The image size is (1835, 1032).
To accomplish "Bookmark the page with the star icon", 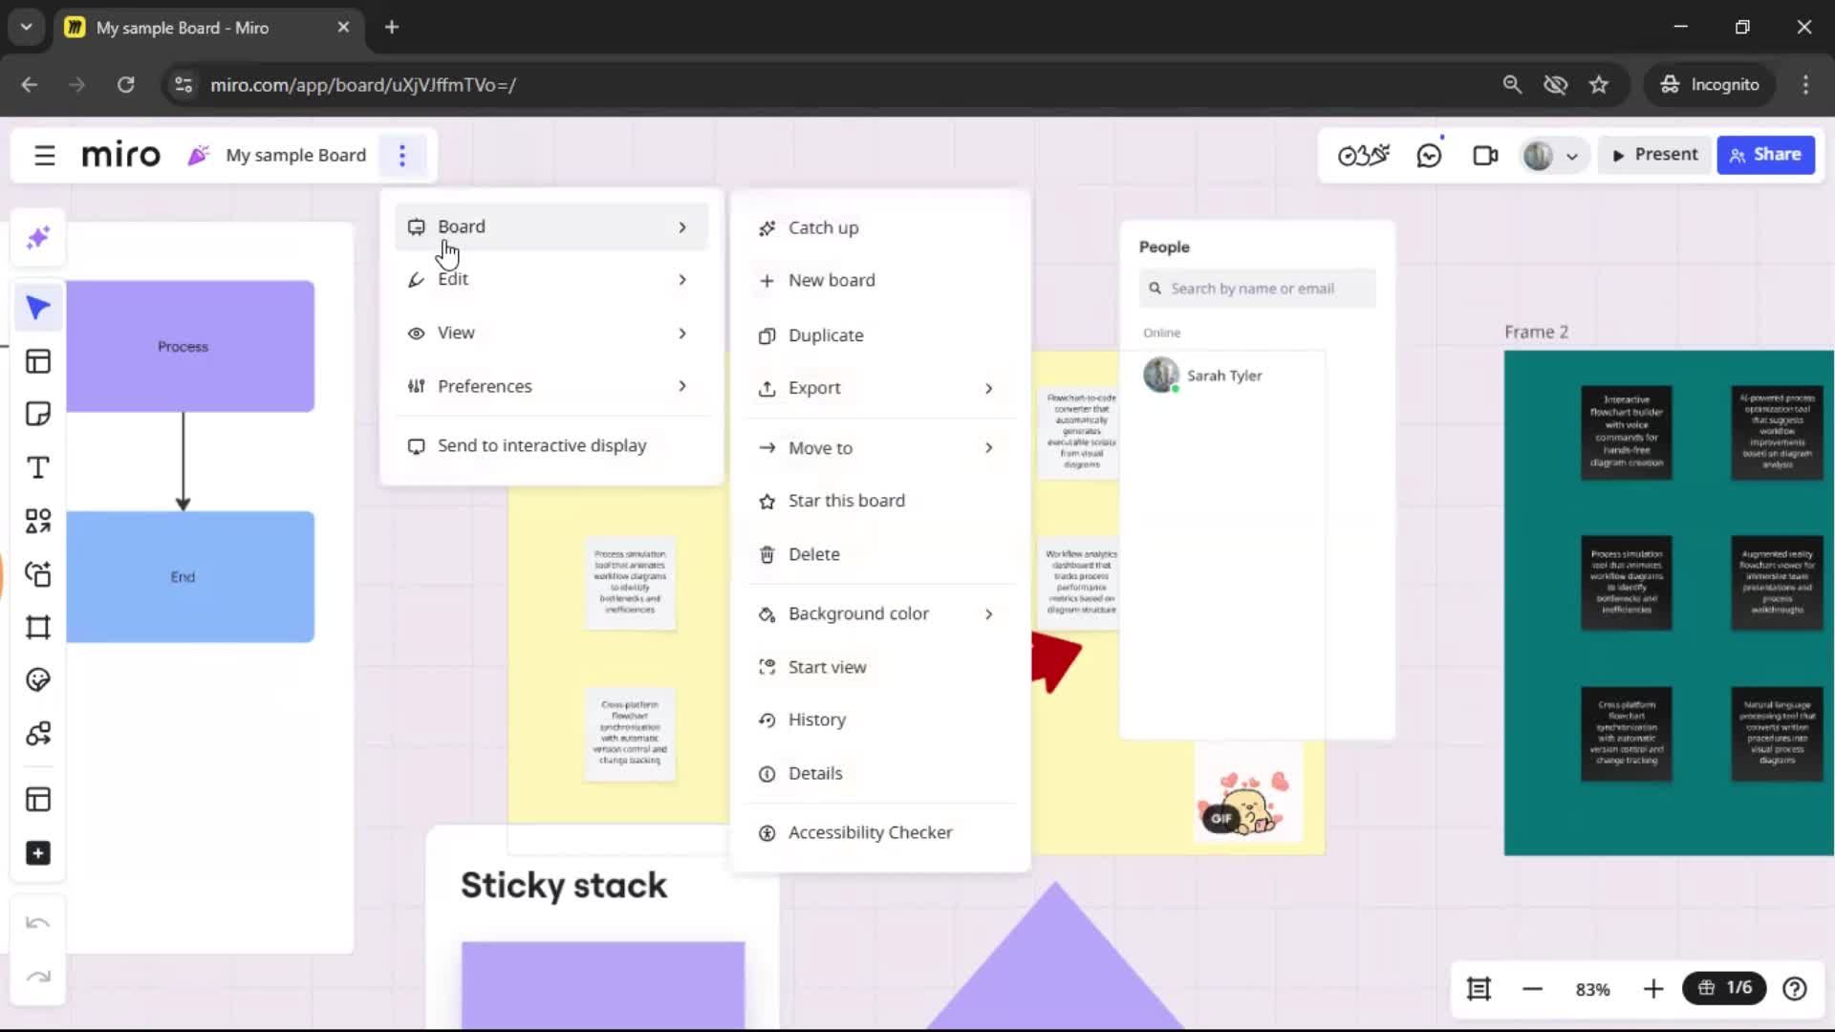I will (x=1599, y=84).
